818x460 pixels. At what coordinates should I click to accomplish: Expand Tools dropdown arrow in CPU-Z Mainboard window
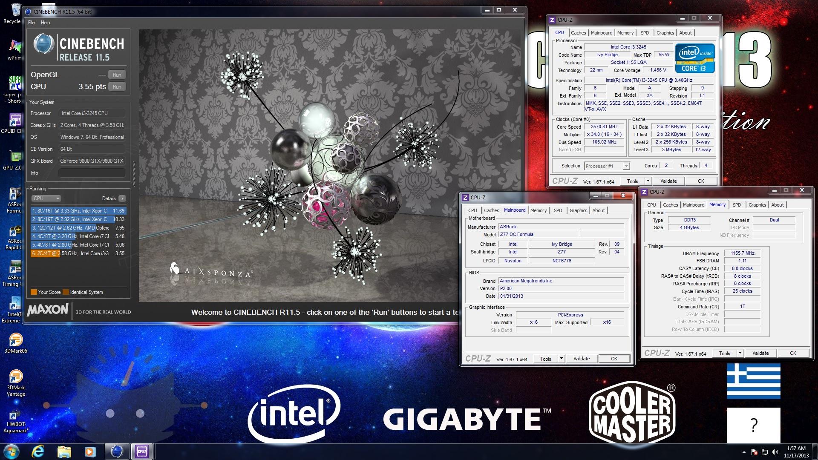click(561, 359)
